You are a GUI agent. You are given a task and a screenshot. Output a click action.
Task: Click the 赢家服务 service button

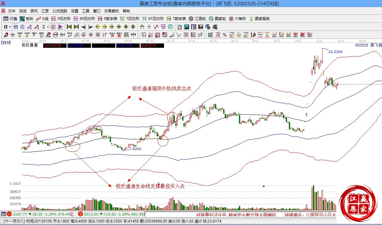259,19
